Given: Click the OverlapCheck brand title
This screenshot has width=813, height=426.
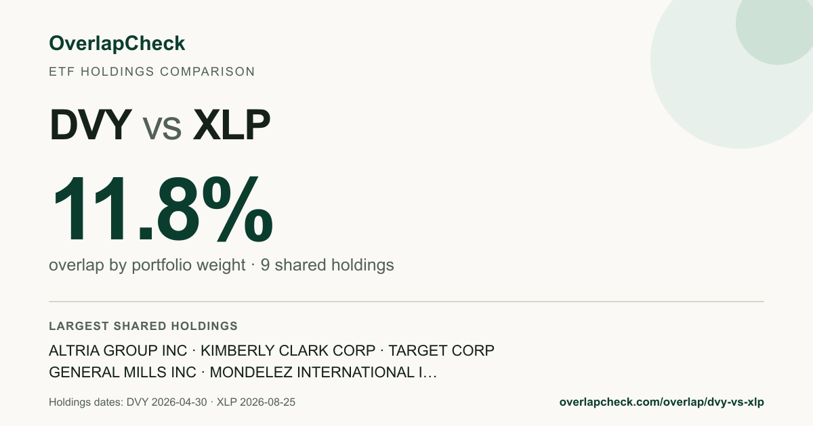Looking at the screenshot, I should pyautogui.click(x=117, y=44).
